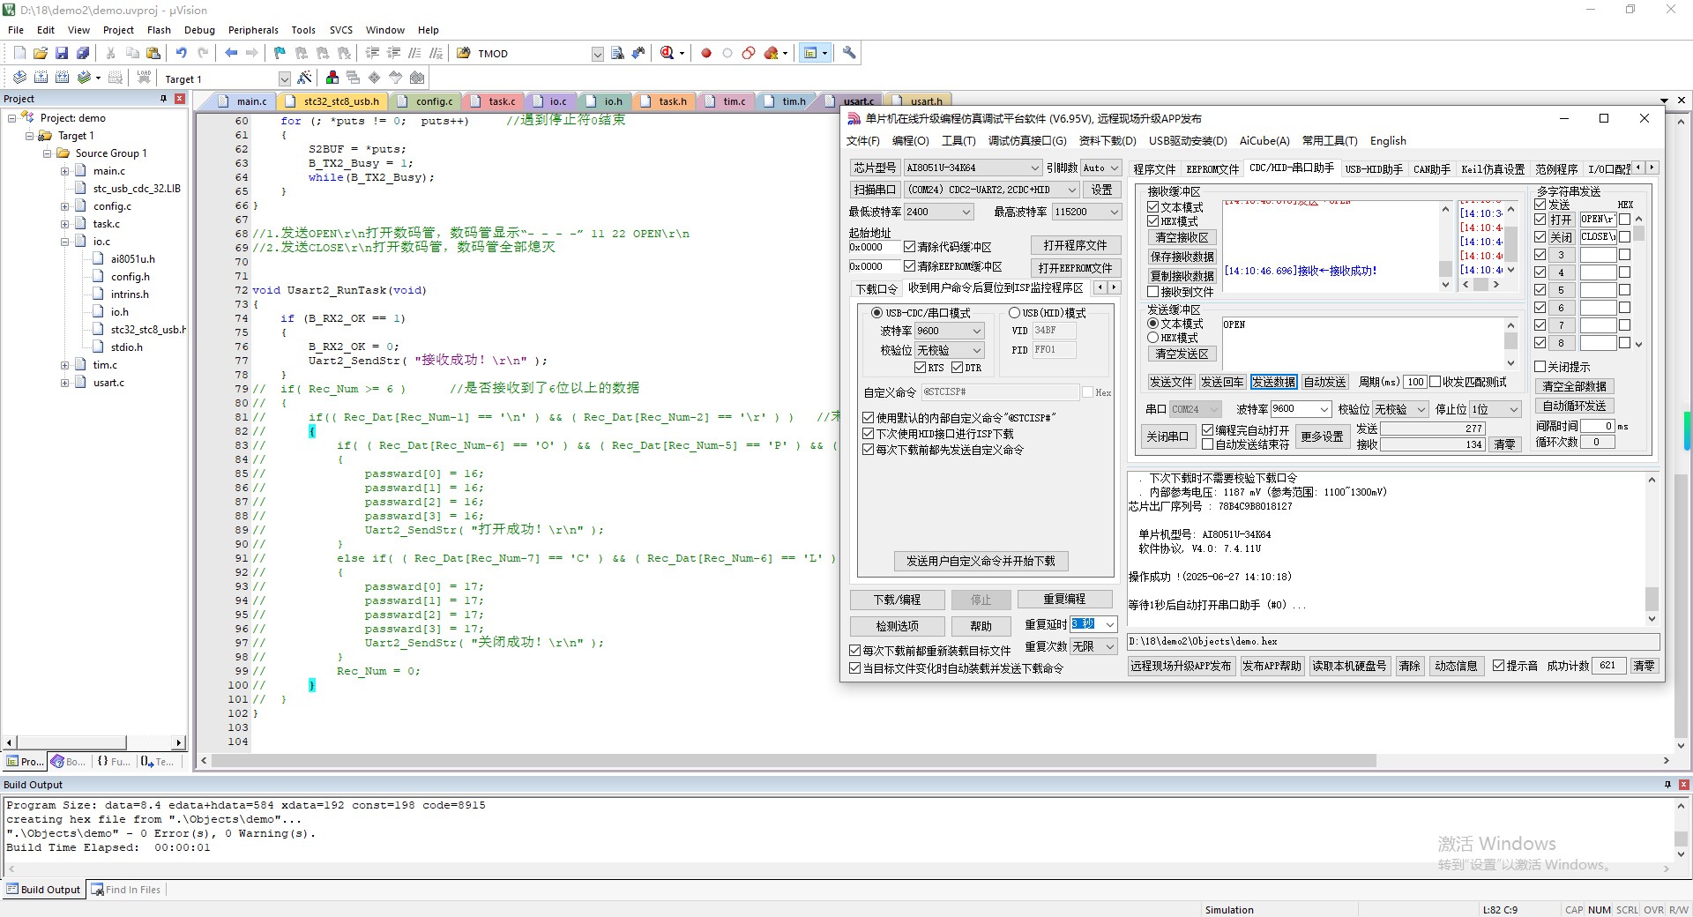The height and width of the screenshot is (917, 1693).
Task: Click the Configuration wrench icon
Action: (849, 54)
